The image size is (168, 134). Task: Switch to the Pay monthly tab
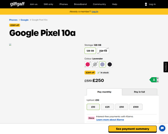click(x=104, y=92)
